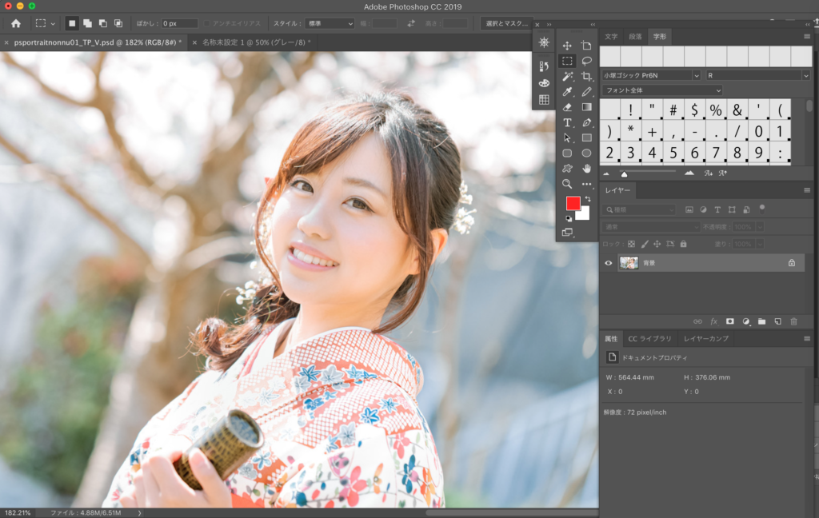The image size is (819, 518).
Task: Switch to the Hand tool
Action: point(586,169)
